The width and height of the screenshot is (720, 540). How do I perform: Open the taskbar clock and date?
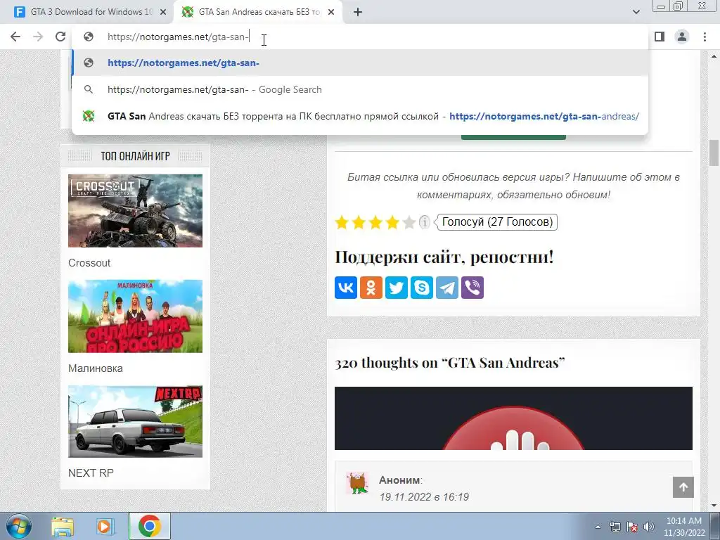pos(684,527)
